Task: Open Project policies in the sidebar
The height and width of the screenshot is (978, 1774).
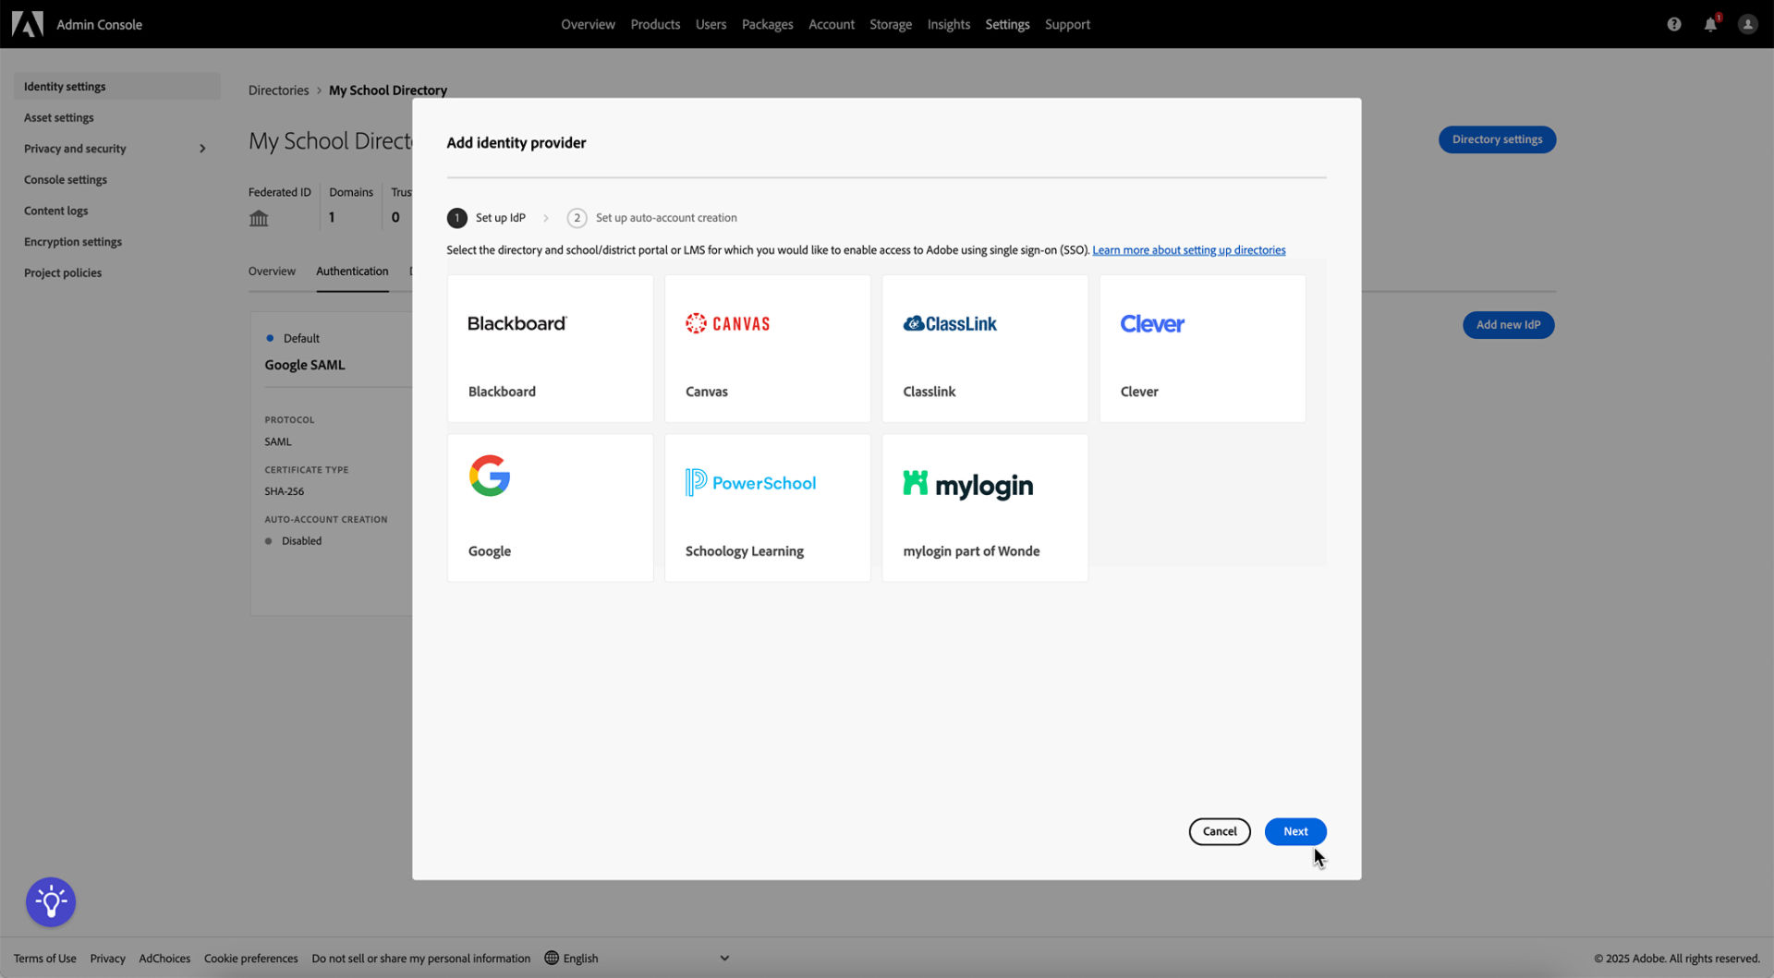Action: coord(63,273)
